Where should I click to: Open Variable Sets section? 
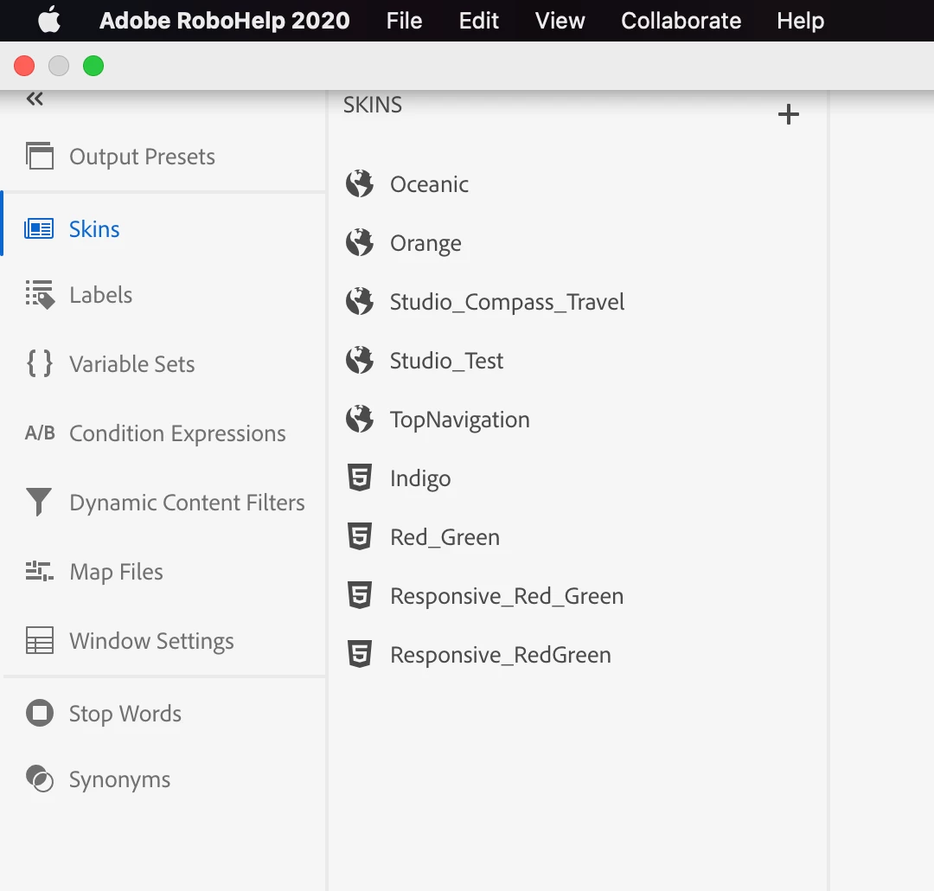(x=131, y=364)
